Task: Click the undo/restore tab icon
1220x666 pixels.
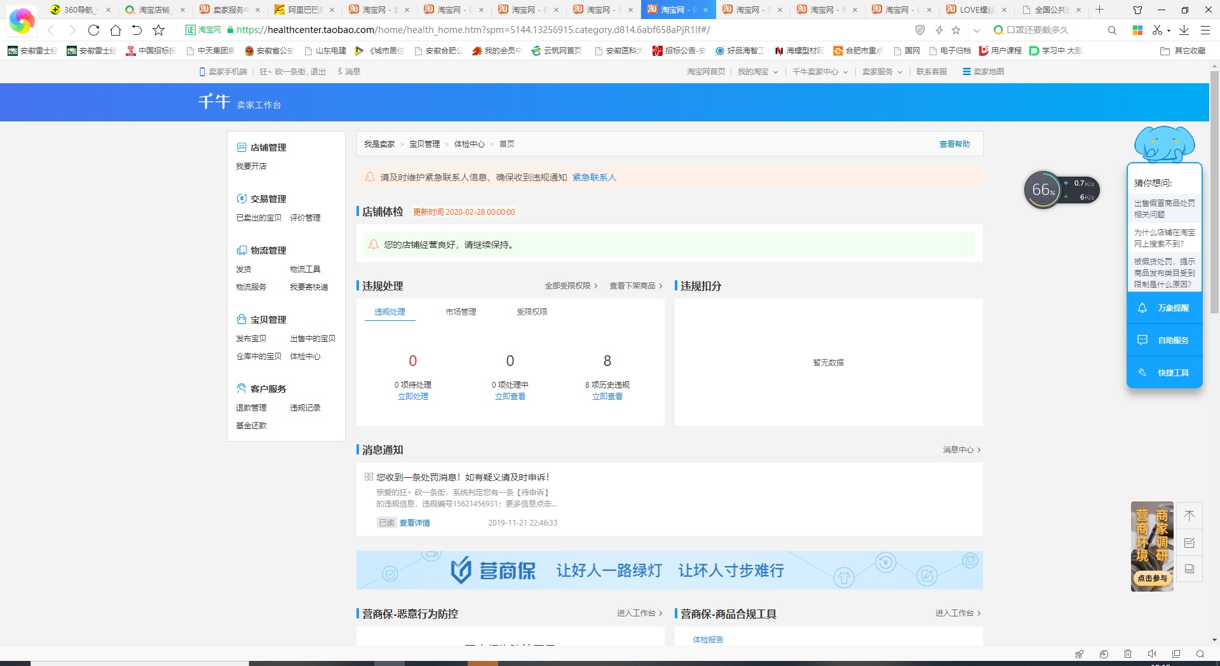Action: tap(137, 30)
